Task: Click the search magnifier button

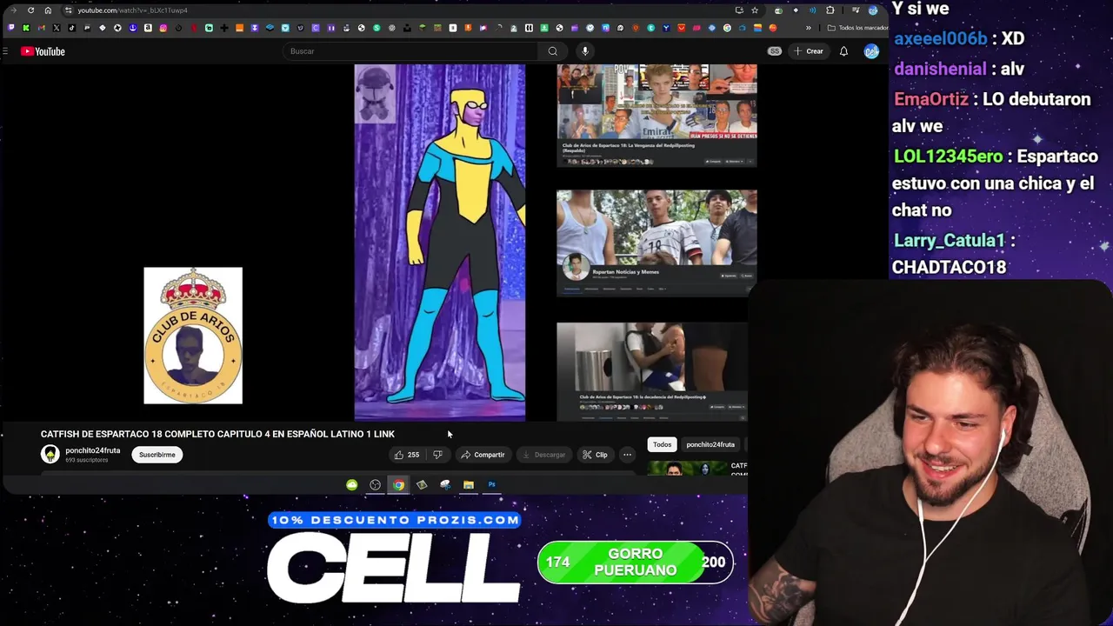Action: 552,51
